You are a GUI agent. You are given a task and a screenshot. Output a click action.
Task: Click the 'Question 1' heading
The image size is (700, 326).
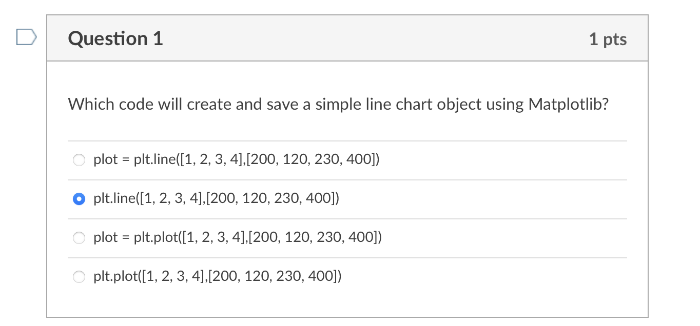pos(115,38)
